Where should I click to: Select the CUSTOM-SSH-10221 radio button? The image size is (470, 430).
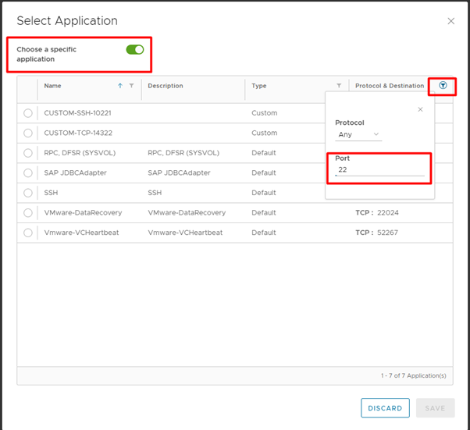28,113
